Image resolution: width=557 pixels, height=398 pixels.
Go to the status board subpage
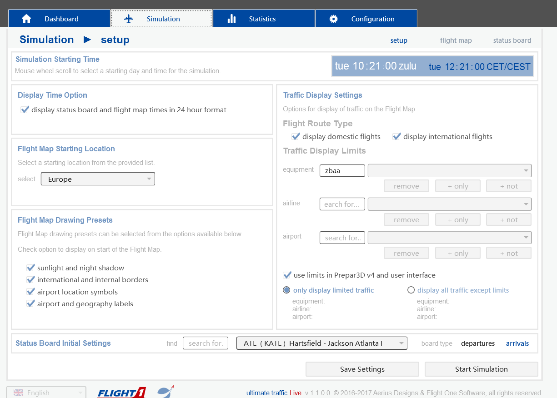pyautogui.click(x=512, y=40)
